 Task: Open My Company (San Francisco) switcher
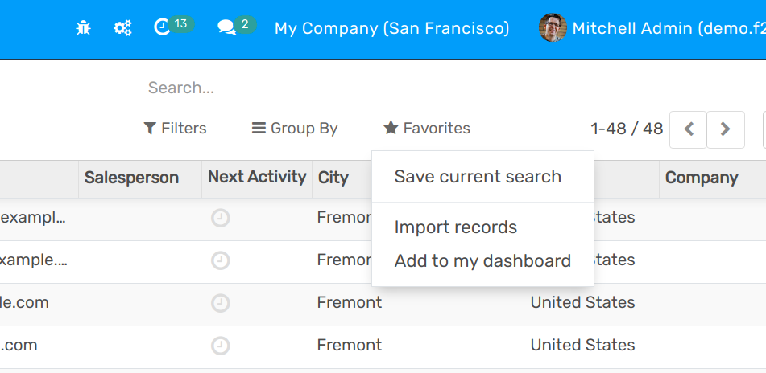click(391, 28)
